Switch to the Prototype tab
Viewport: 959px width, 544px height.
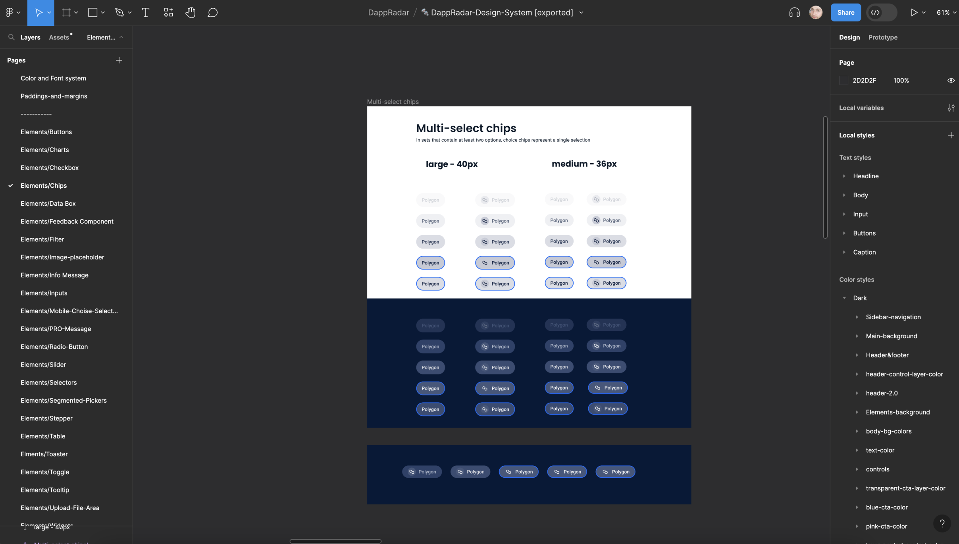click(x=883, y=37)
